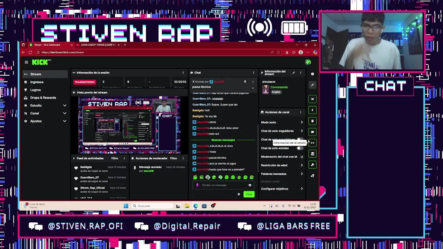Toggle Chat de solo-suscriptores switch
The height and width of the screenshot is (249, 443).
tap(300, 139)
